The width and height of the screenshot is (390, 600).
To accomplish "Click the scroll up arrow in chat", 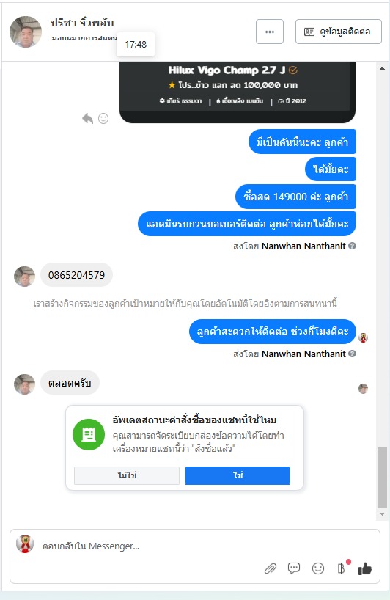I will [383, 68].
